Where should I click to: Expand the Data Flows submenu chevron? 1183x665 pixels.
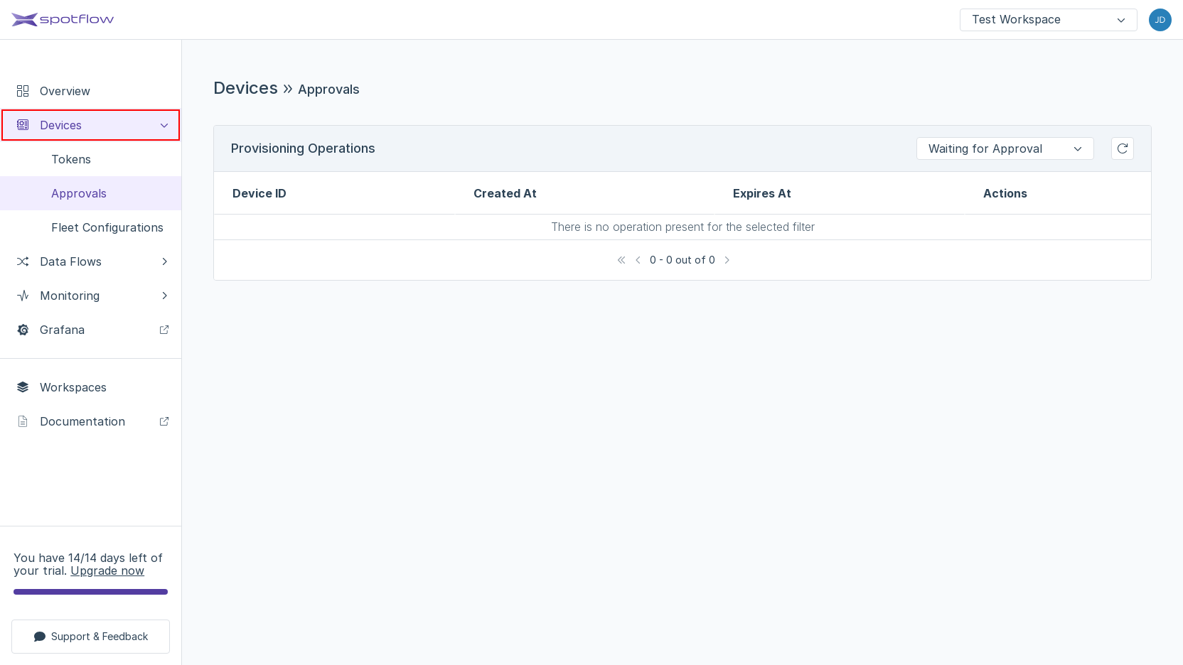[164, 261]
